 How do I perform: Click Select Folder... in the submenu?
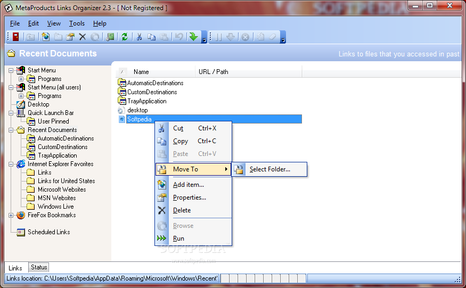(269, 169)
